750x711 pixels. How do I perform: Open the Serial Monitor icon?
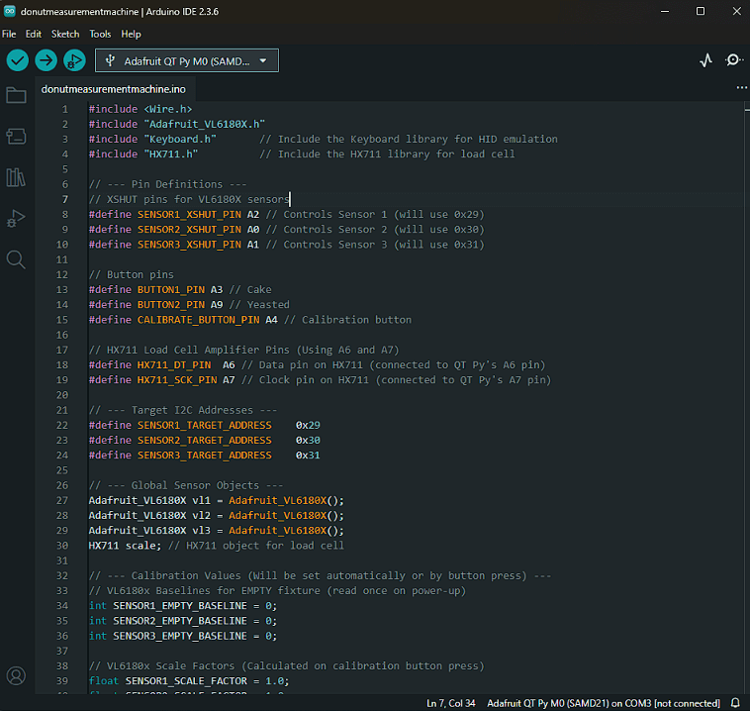[734, 60]
